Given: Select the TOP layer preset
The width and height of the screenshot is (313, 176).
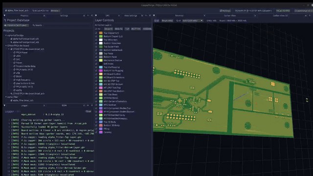Looking at the screenshot, I should point(127,29).
